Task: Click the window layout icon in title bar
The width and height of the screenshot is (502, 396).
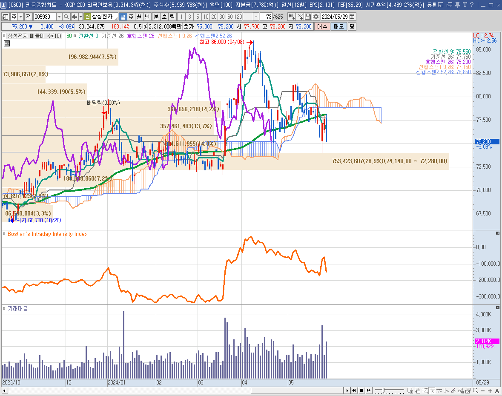Action: tap(441, 5)
